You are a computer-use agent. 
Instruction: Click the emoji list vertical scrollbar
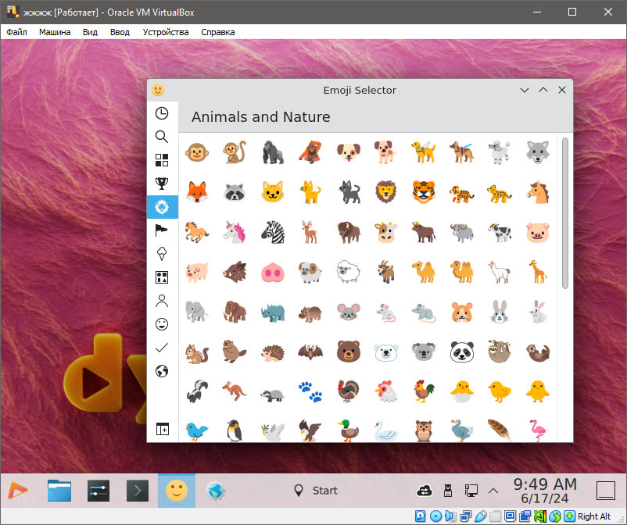coord(565,213)
